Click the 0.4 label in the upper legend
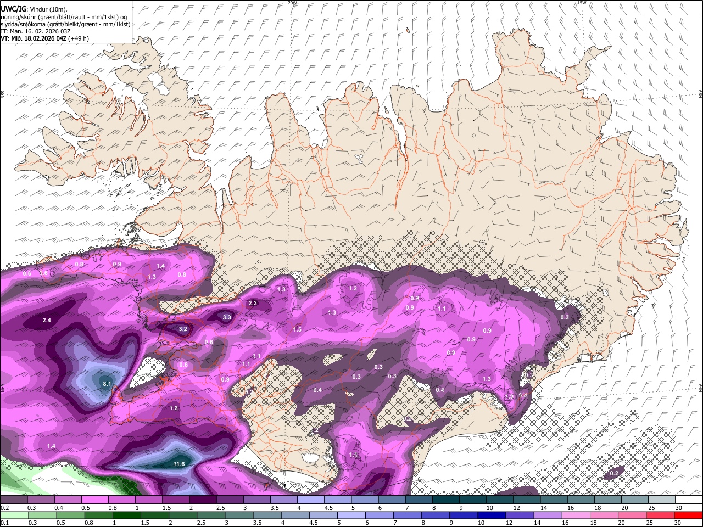The image size is (703, 527). click(59, 508)
